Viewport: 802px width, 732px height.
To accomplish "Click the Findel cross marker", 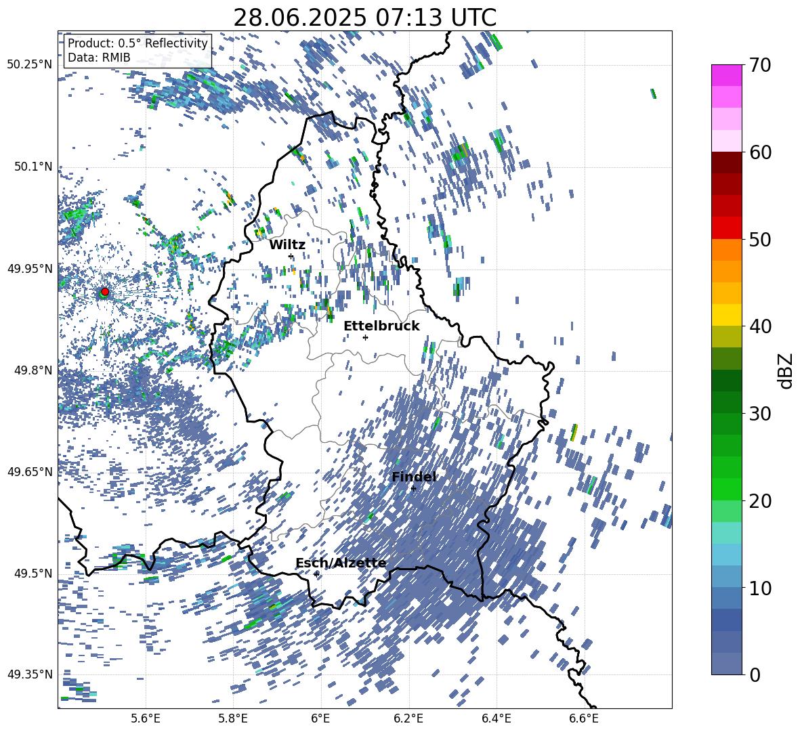I will (414, 489).
